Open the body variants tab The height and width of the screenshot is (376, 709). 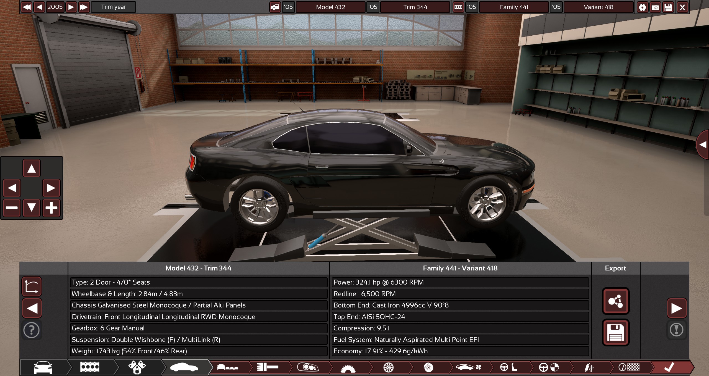tap(228, 367)
